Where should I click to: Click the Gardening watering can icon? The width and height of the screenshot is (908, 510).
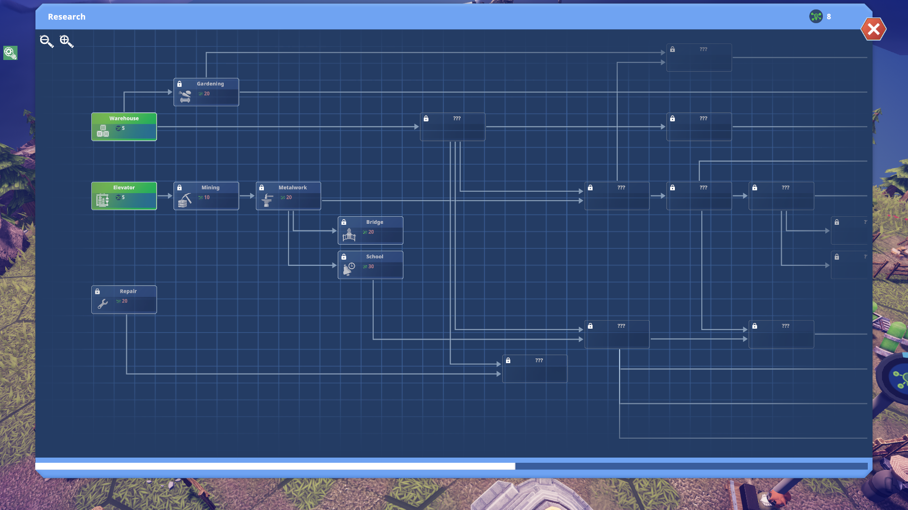pos(185,96)
